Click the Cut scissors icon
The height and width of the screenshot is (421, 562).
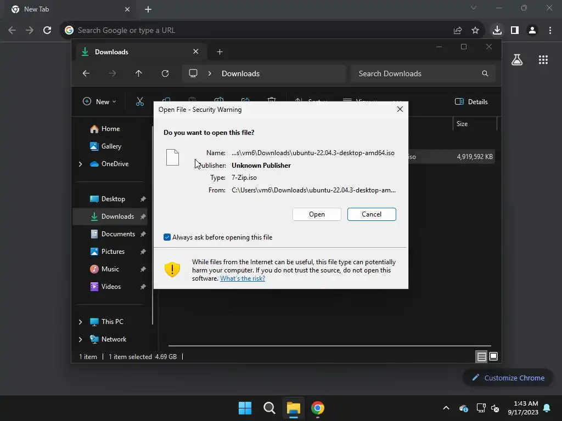pyautogui.click(x=140, y=101)
